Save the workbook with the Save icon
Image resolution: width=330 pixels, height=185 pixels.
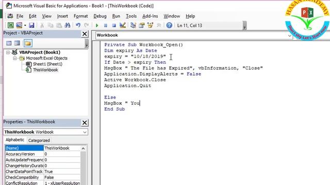coord(31,25)
